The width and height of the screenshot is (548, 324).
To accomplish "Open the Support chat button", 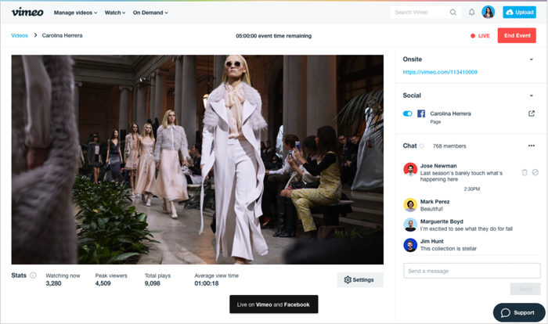I will point(519,312).
